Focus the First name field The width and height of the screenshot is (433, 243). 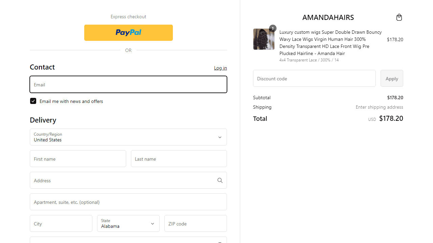click(78, 159)
